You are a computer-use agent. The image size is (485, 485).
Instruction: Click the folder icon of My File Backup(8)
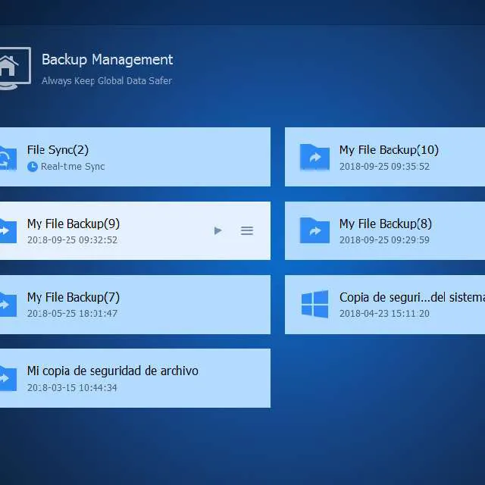tap(314, 230)
